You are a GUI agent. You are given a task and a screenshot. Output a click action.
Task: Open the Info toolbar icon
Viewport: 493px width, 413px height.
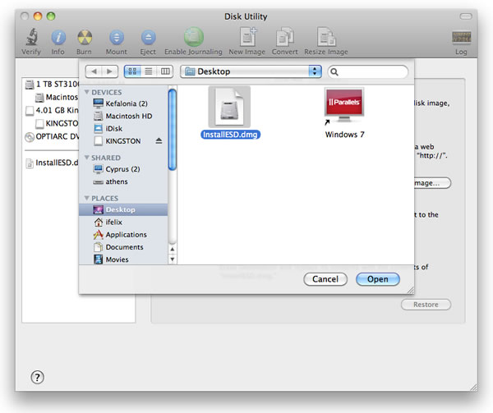click(x=58, y=37)
